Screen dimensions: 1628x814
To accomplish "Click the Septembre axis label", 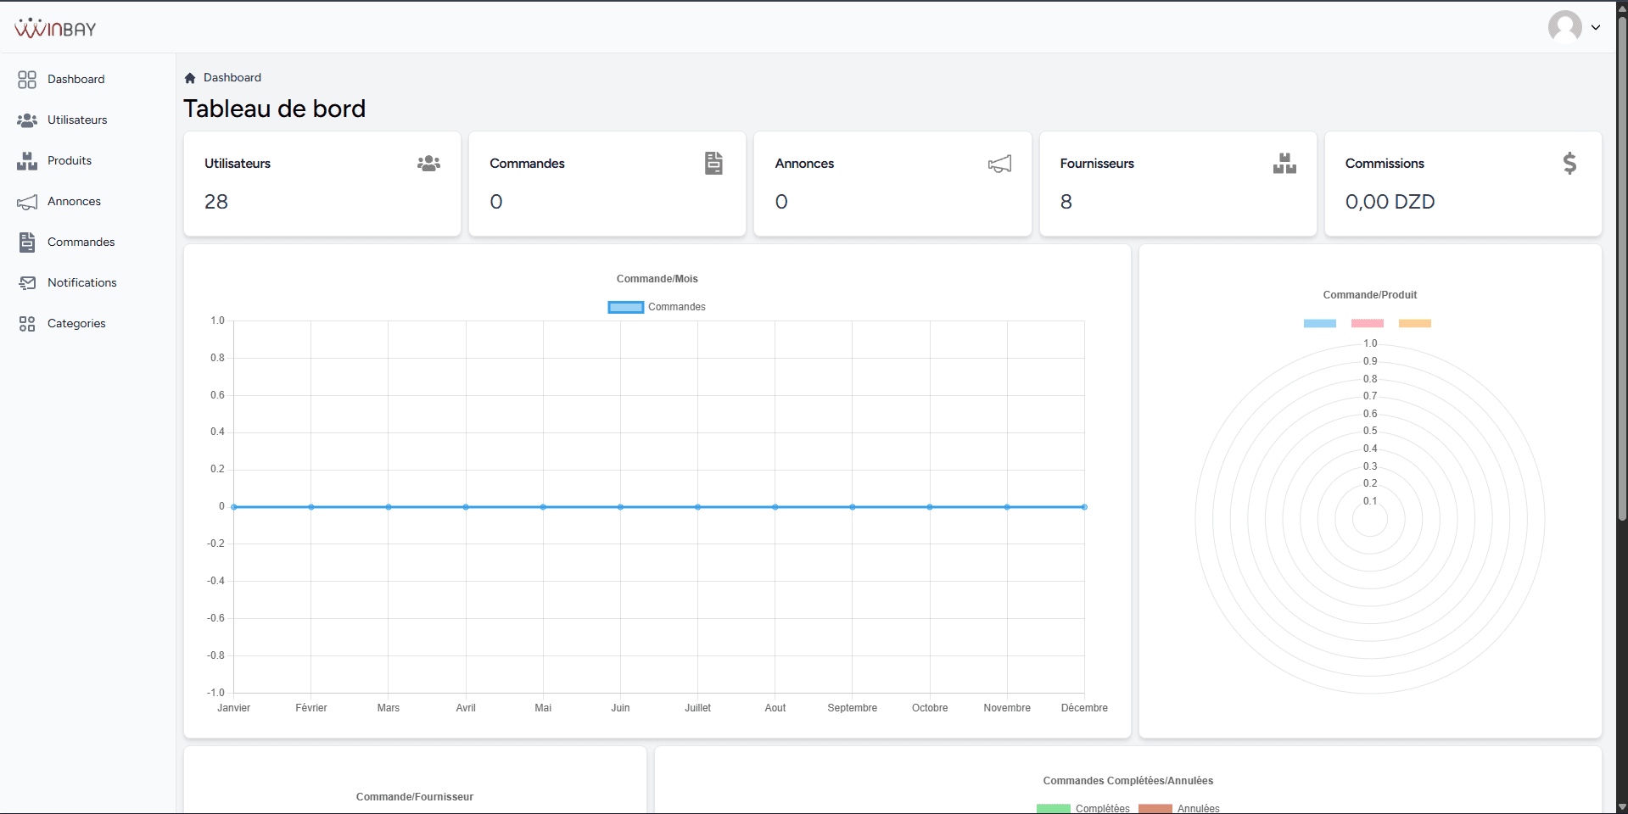I will coord(852,708).
